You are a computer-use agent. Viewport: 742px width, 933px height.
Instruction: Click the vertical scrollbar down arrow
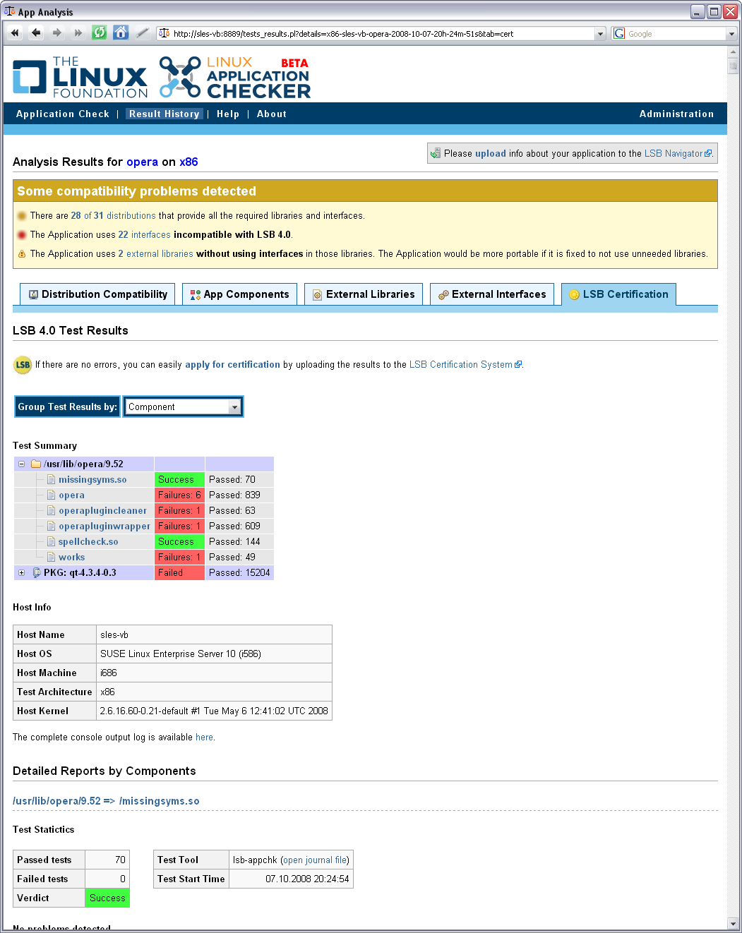tap(733, 923)
